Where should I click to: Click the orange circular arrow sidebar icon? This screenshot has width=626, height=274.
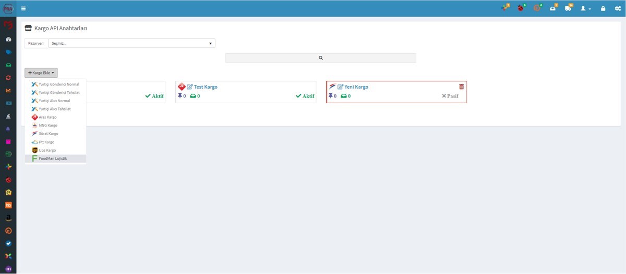coord(8,231)
